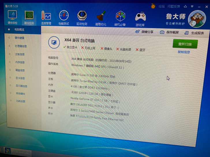
Task: Open the title bar dropdown menu arrow
Action: tap(192, 6)
